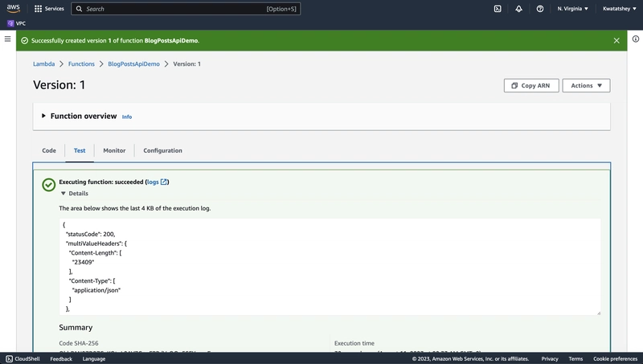This screenshot has height=364, width=643.
Task: Go to the Functions breadcrumb
Action: point(81,64)
